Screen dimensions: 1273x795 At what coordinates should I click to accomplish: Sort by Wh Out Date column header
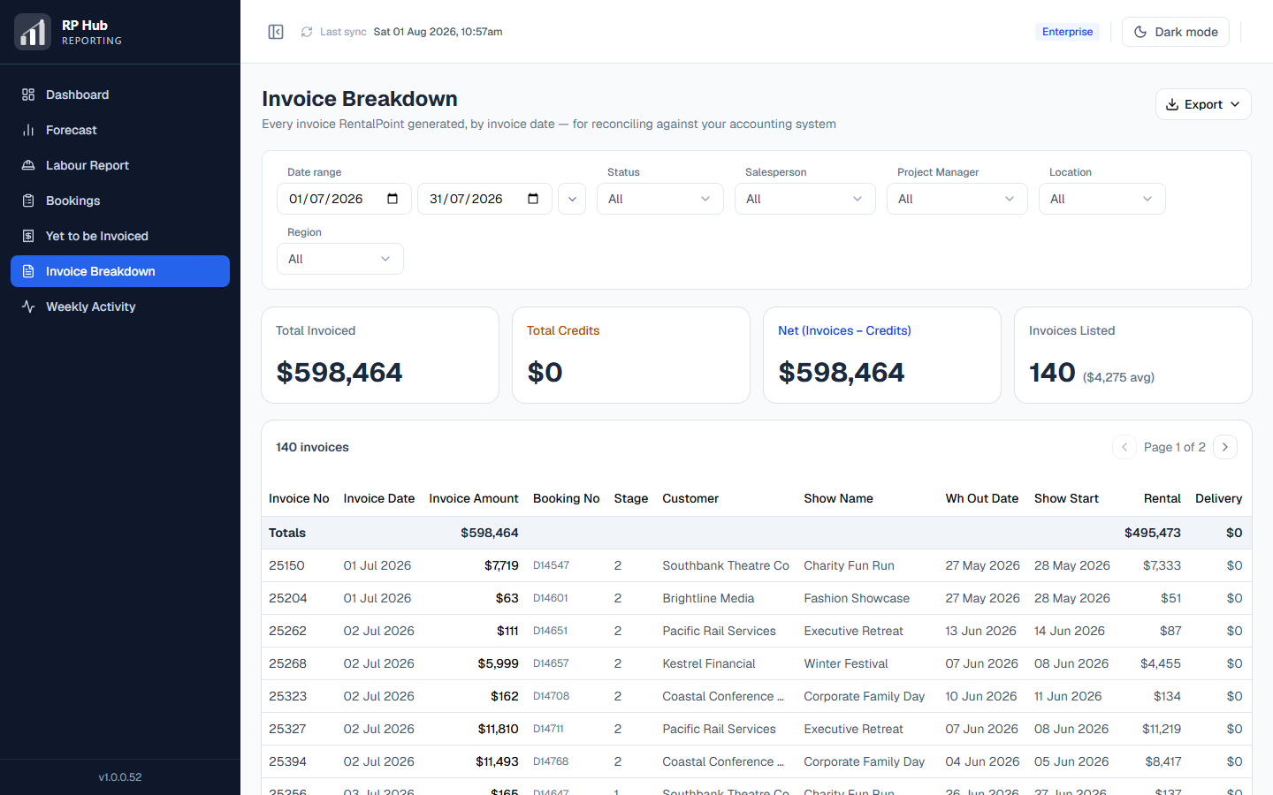pos(982,498)
